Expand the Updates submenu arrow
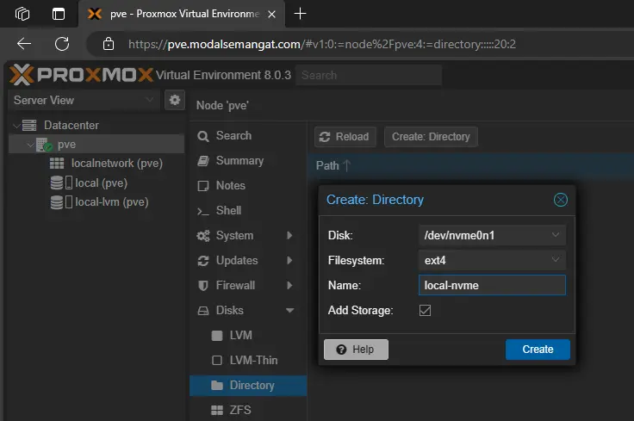The height and width of the screenshot is (421, 634). 289,260
